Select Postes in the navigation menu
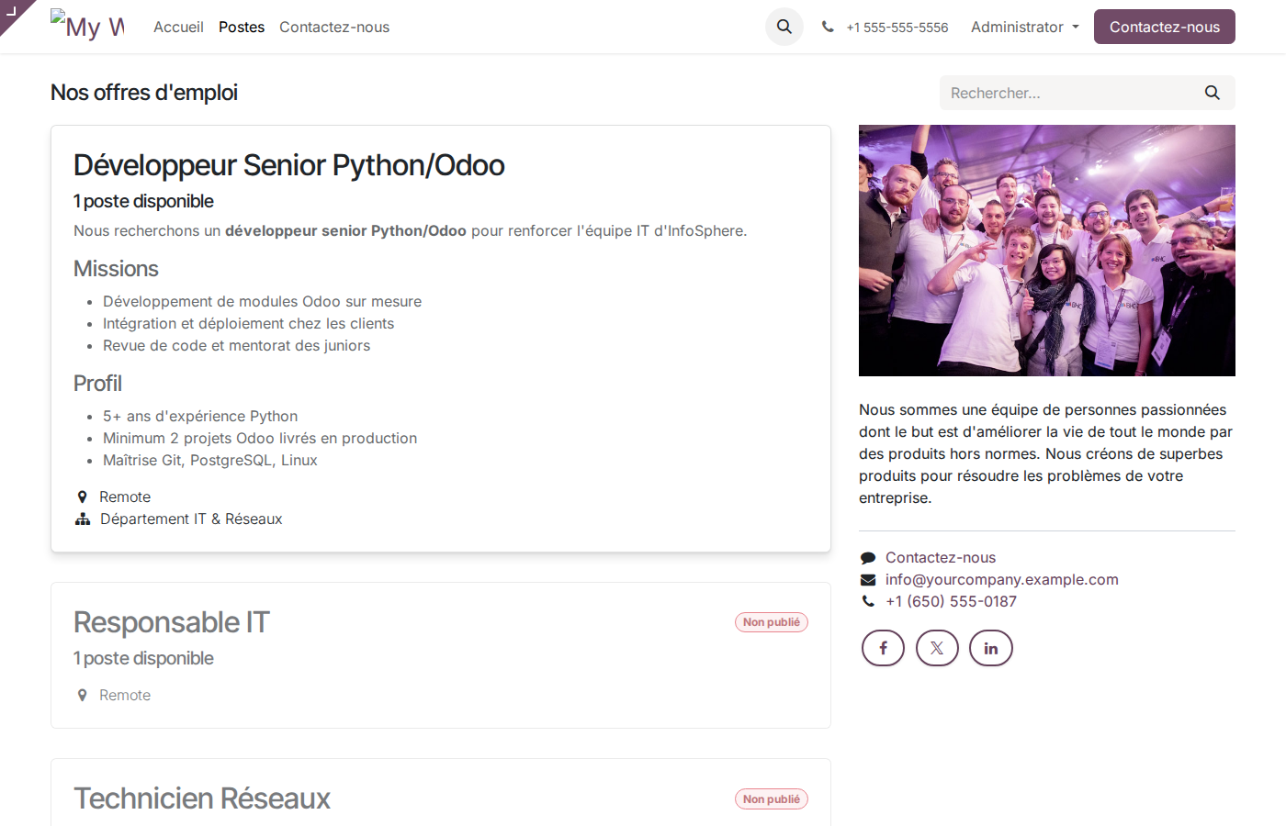This screenshot has width=1286, height=826. pos(241,27)
